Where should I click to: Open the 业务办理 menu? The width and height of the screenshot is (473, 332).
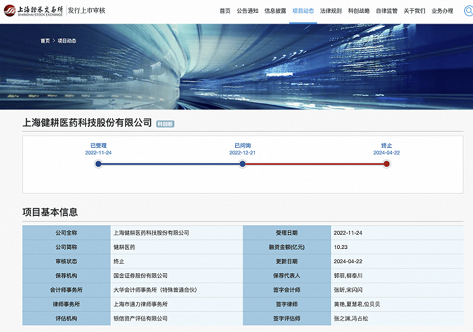442,11
